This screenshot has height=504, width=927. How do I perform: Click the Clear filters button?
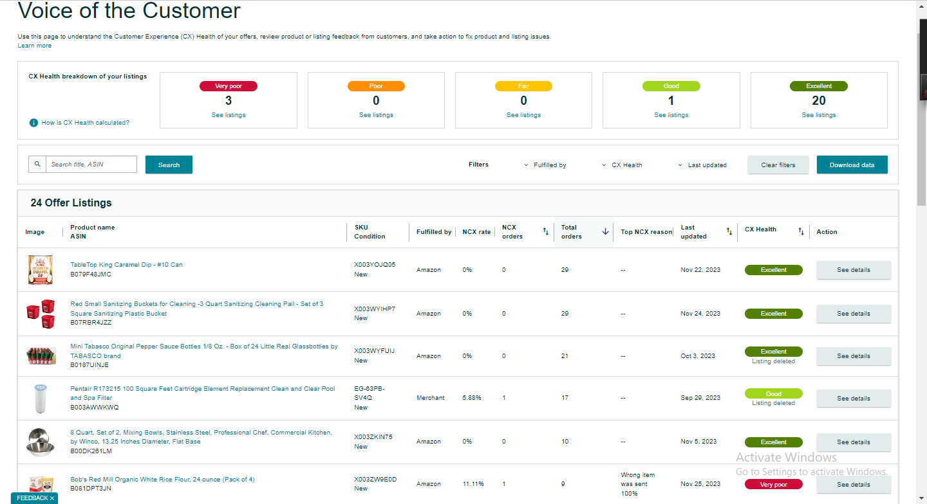[778, 165]
